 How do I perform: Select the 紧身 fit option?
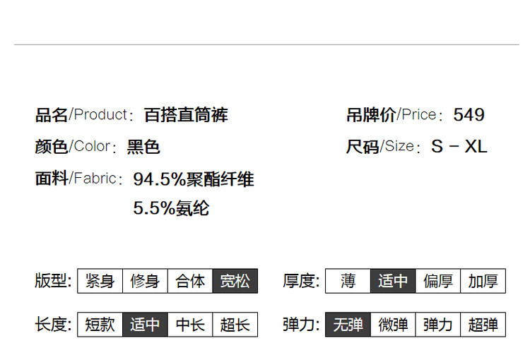point(100,281)
